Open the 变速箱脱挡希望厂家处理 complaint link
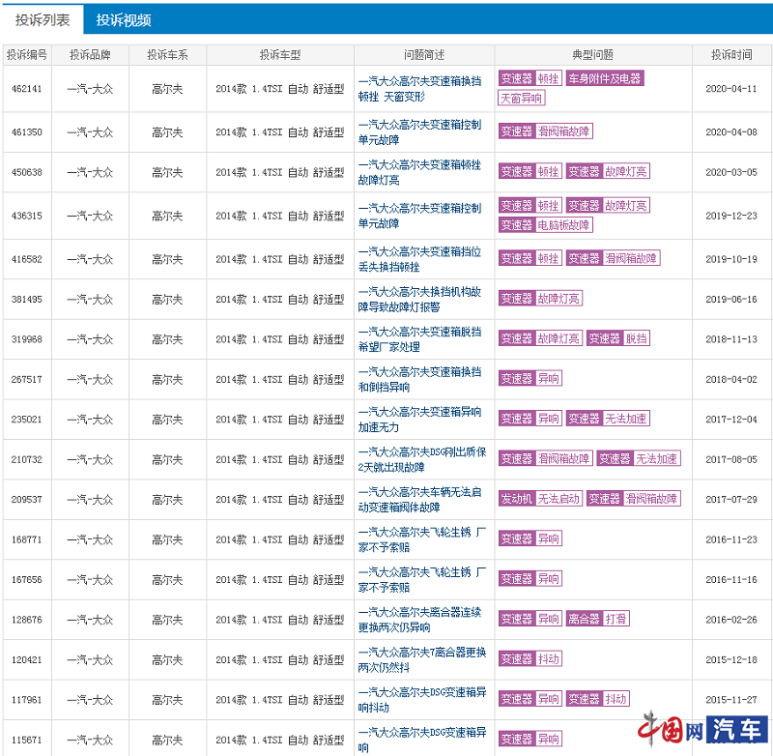The height and width of the screenshot is (756, 773). tap(419, 338)
